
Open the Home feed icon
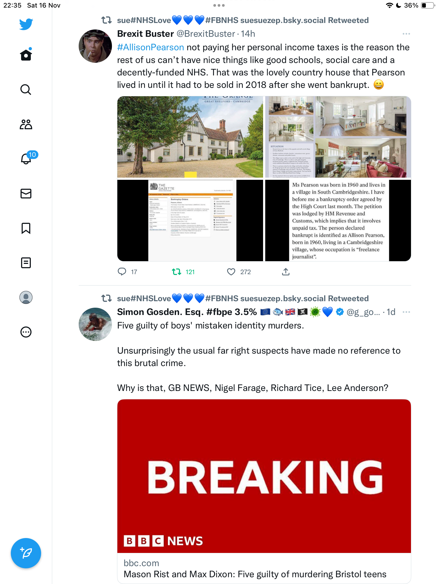tap(26, 55)
